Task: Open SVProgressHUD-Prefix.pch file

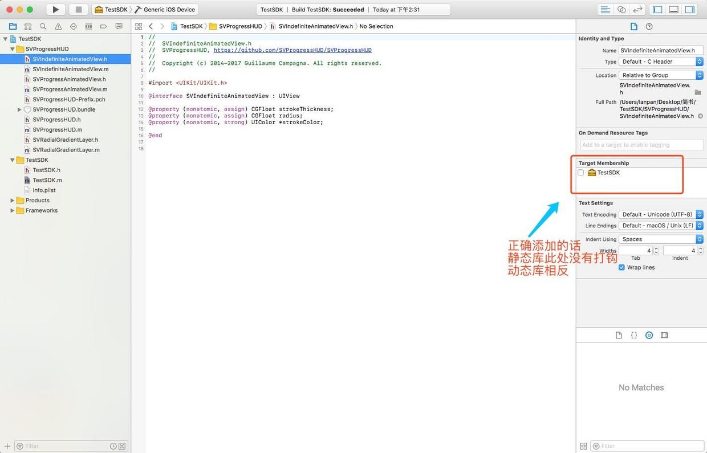Action: [68, 99]
